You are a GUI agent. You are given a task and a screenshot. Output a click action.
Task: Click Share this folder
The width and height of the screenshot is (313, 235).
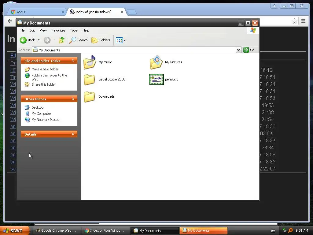pyautogui.click(x=43, y=84)
